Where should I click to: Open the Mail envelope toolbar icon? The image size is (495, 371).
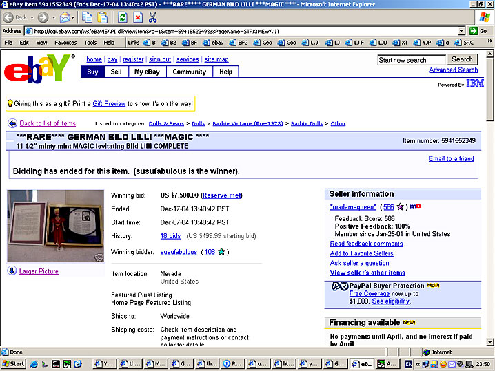pos(64,17)
